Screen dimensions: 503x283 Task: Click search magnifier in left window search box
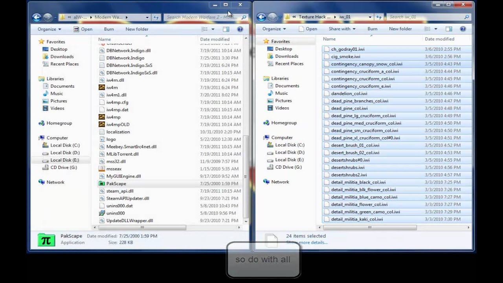[244, 17]
